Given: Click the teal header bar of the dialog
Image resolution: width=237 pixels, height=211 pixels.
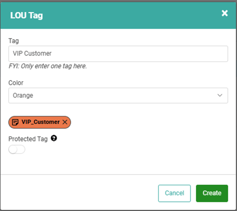Looking at the screenshot, I should click(118, 16).
